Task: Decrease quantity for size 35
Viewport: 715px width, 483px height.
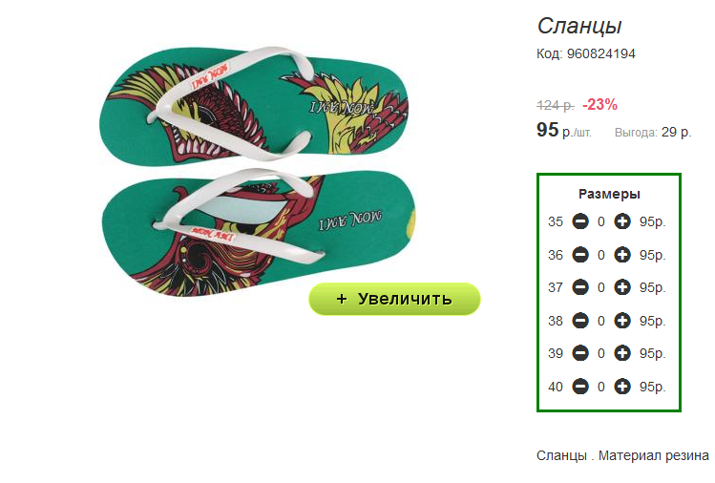Action: (x=580, y=221)
